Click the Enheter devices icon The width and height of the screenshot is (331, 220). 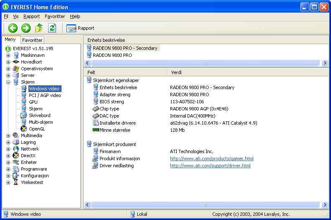[16, 162]
